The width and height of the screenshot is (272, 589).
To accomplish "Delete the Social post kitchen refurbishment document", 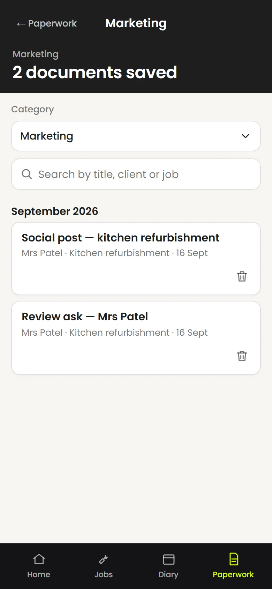I will click(242, 276).
